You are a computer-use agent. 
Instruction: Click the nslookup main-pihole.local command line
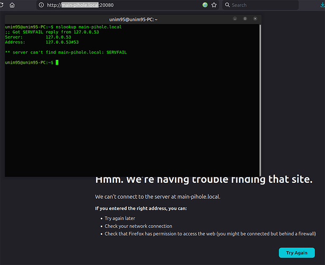pyautogui.click(x=63, y=27)
